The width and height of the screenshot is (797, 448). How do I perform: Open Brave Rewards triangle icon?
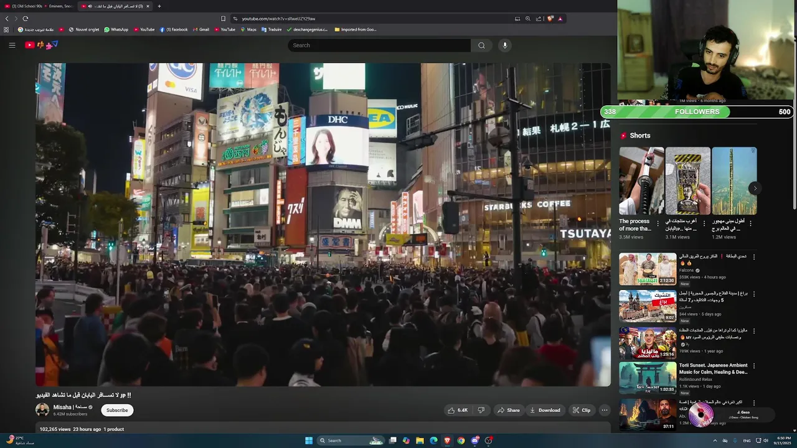(x=560, y=19)
